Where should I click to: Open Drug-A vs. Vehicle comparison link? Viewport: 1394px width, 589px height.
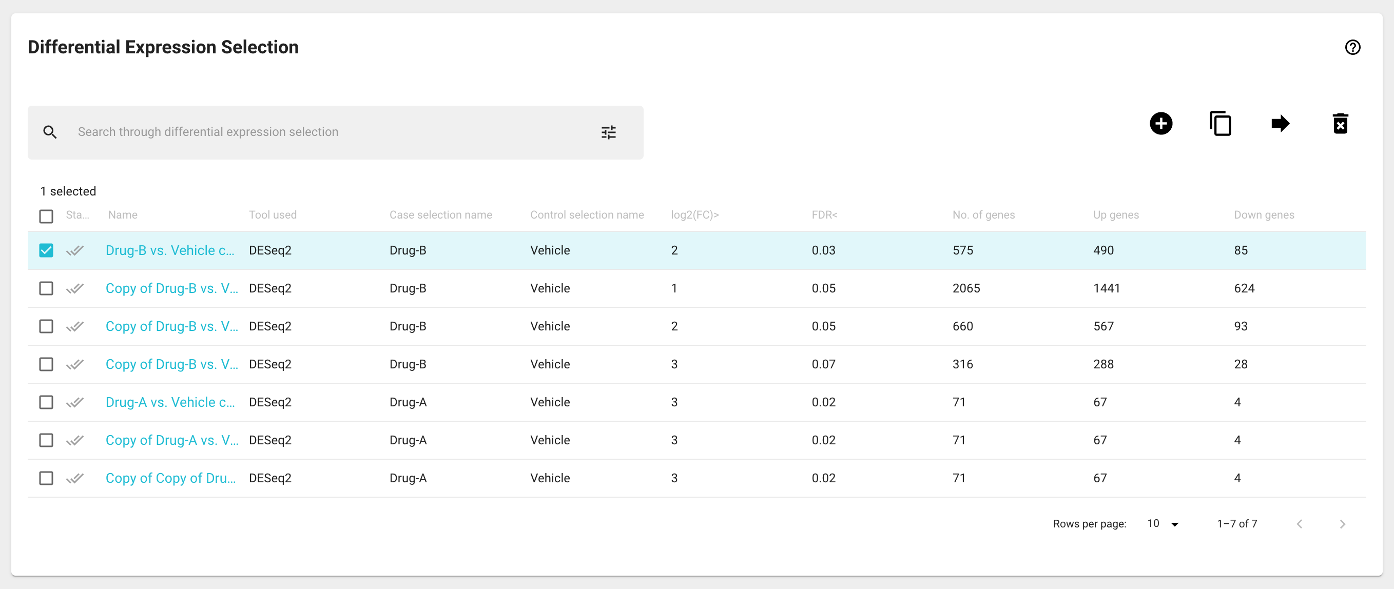point(170,402)
